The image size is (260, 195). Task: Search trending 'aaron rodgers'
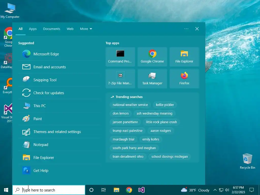pyautogui.click(x=161, y=131)
